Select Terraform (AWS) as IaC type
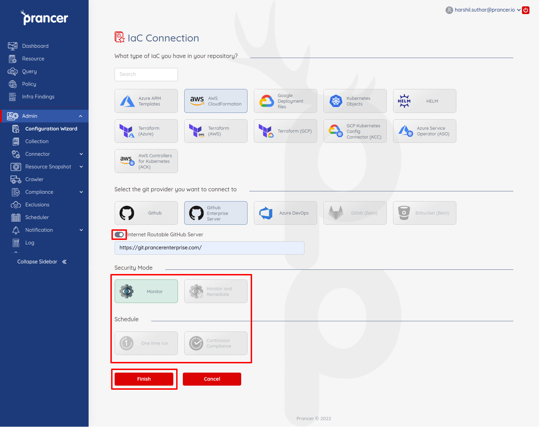 click(216, 131)
